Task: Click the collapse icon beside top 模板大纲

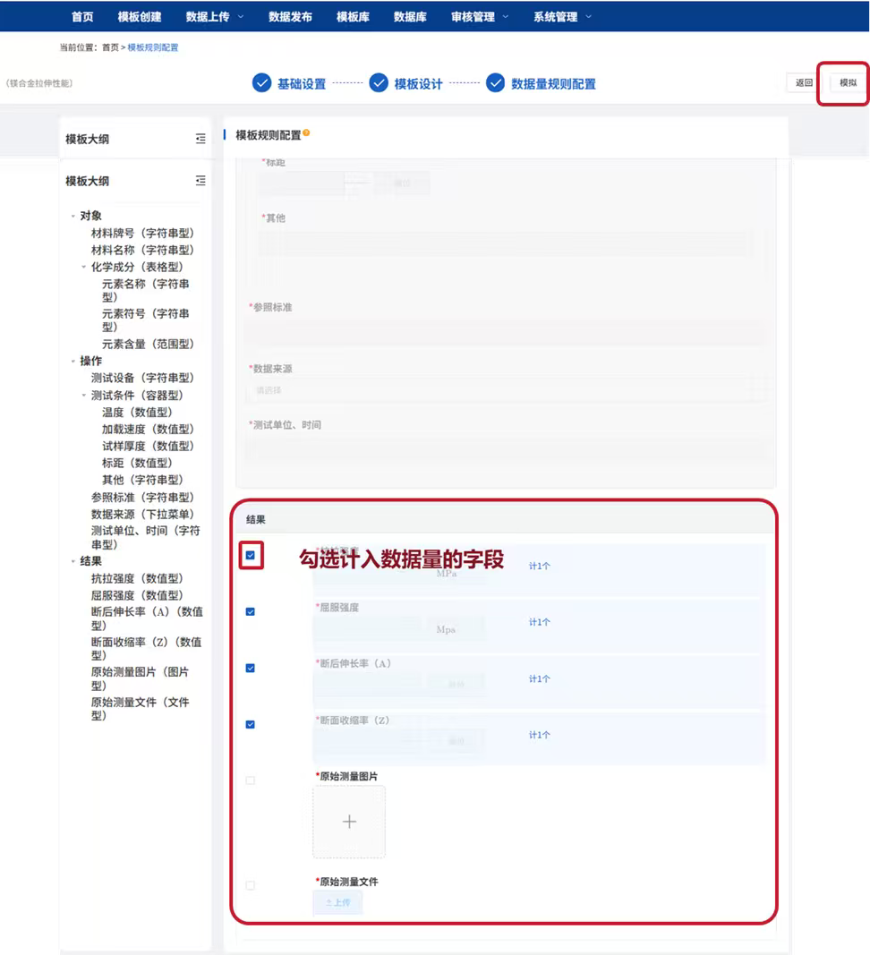Action: click(200, 139)
